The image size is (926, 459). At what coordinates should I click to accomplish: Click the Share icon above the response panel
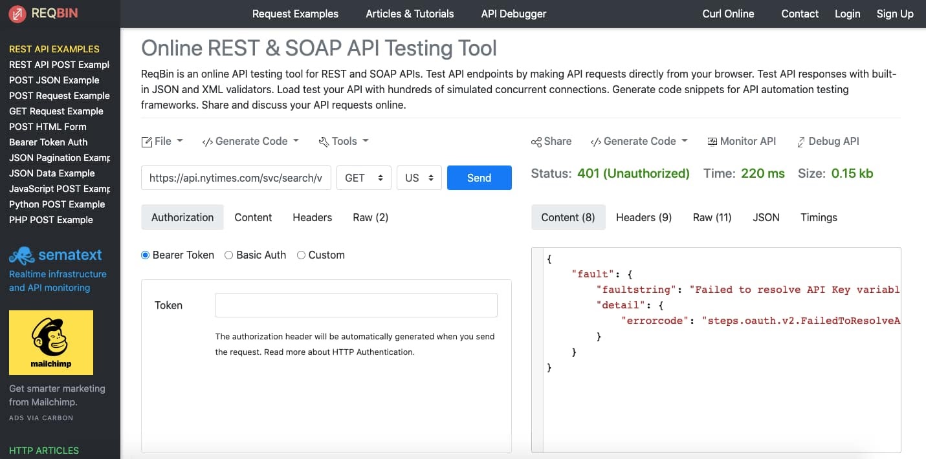click(x=536, y=141)
